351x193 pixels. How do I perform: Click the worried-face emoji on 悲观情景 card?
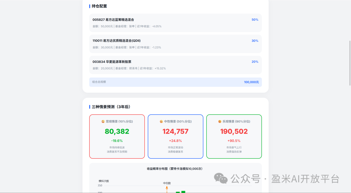point(103,121)
